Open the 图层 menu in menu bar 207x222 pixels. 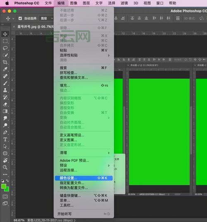click(86, 3)
